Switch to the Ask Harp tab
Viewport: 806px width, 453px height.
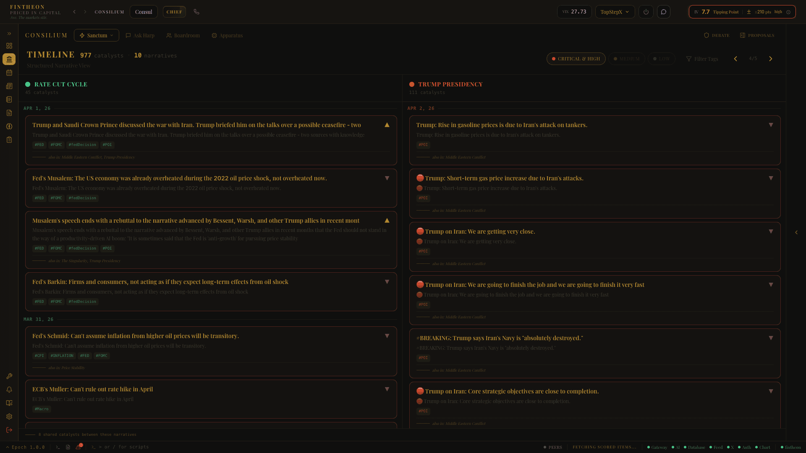point(140,35)
